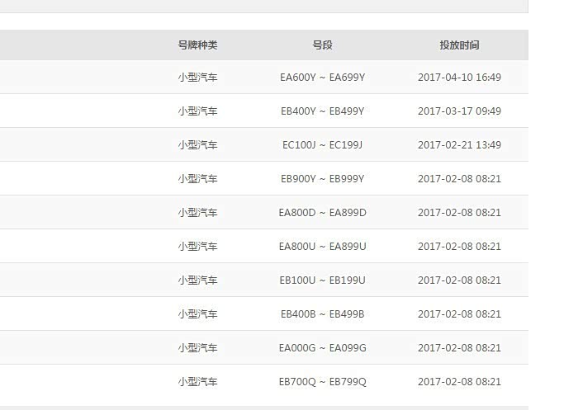Viewport: 564px width, 410px height.
Task: Click the EB700Q ~ EB799Q range cell
Action: click(x=322, y=382)
